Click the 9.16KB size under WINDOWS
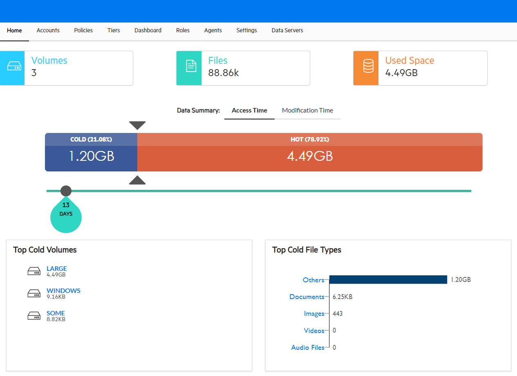 coord(56,297)
